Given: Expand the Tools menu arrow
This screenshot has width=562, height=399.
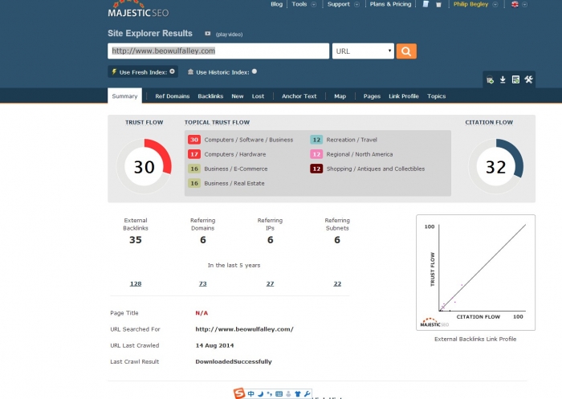Looking at the screenshot, I should coord(314,5).
